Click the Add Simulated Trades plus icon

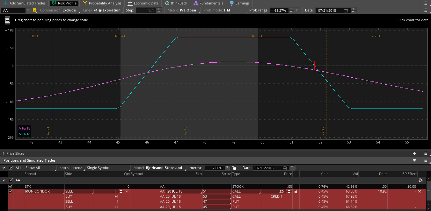5,3
